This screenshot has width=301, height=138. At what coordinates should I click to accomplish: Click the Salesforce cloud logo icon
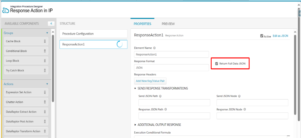tap(5, 10)
